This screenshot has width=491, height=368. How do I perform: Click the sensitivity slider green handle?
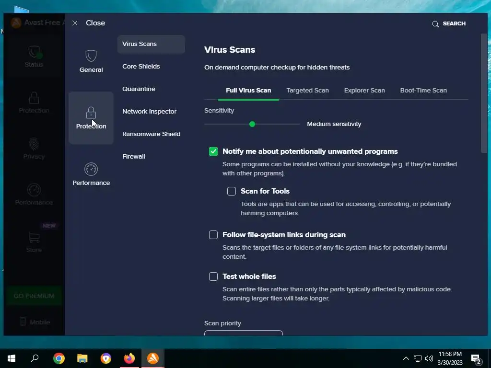click(252, 124)
